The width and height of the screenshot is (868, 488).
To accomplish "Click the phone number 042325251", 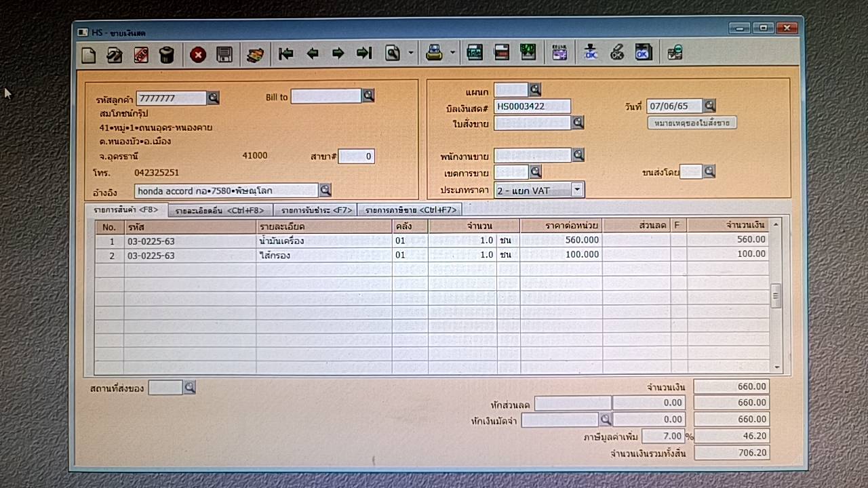I will pos(157,173).
